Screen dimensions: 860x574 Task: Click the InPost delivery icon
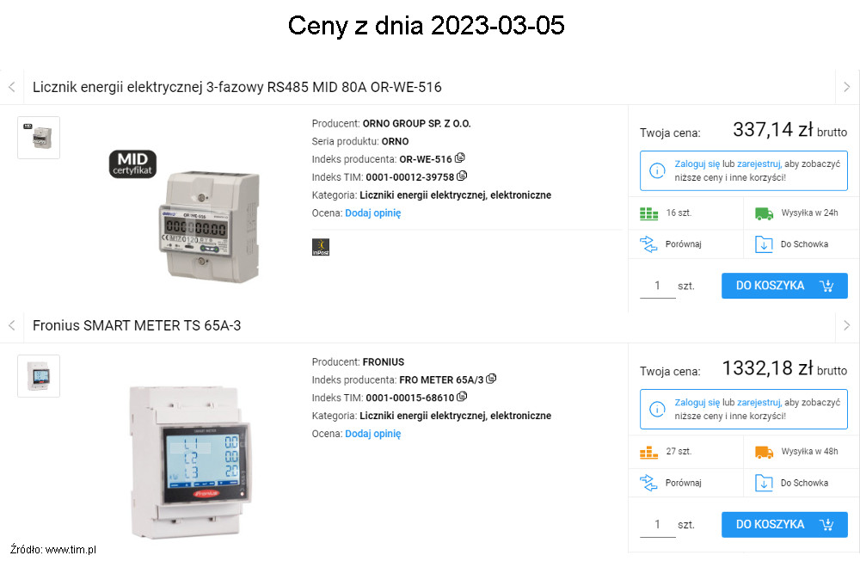pos(321,247)
